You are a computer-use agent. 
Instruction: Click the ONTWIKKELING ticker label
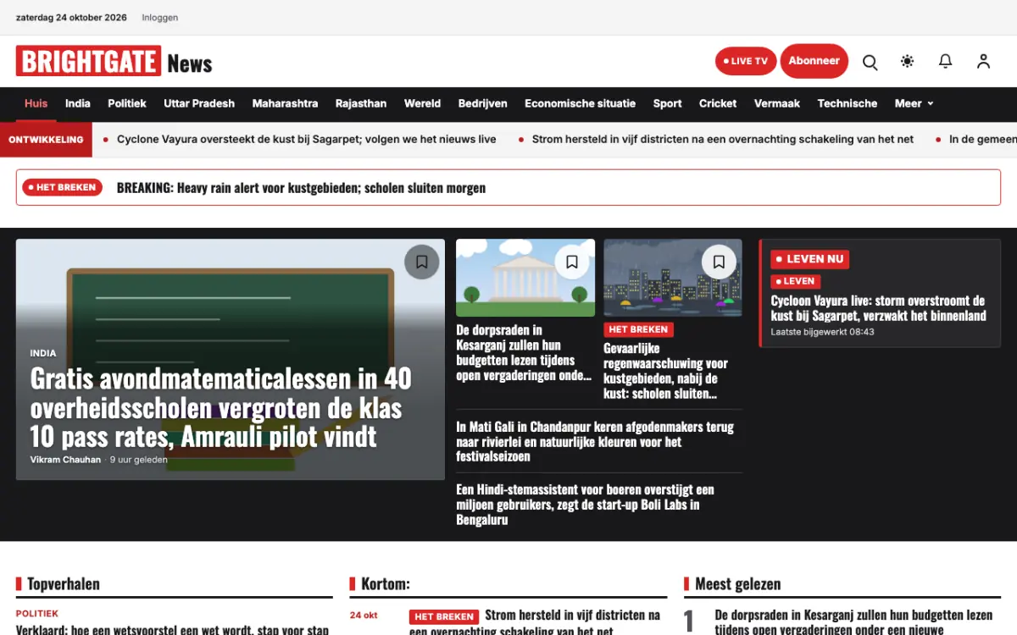coord(46,140)
